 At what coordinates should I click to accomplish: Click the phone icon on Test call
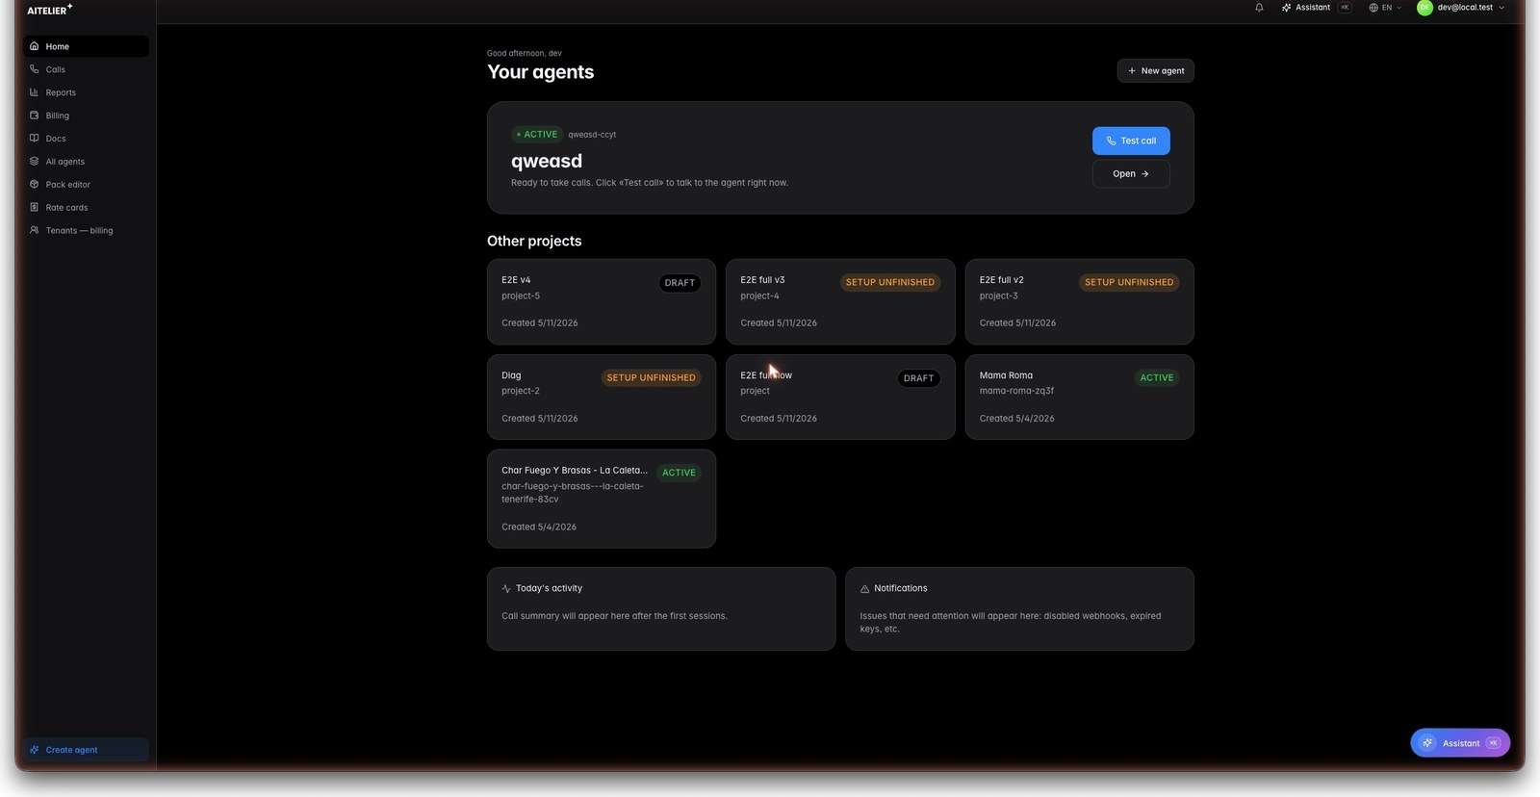click(x=1112, y=141)
